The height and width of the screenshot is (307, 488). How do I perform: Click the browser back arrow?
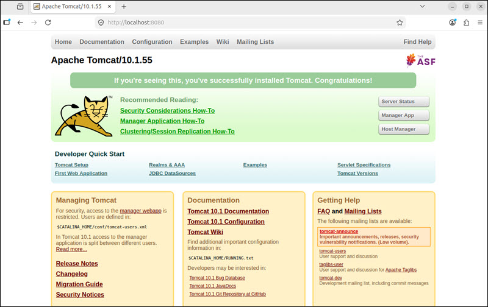click(x=20, y=23)
